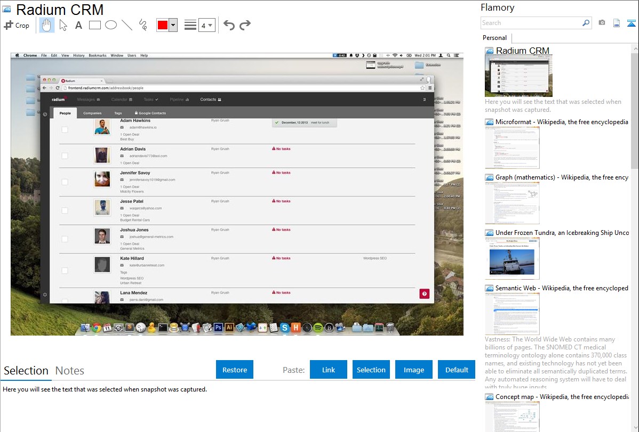Choose the arrow pointer selection tool
Image resolution: width=639 pixels, height=432 pixels.
point(63,25)
